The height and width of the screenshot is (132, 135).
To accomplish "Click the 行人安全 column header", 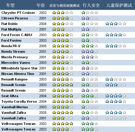I will point(91,5).
